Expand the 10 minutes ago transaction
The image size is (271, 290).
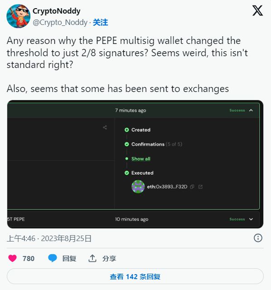251,219
